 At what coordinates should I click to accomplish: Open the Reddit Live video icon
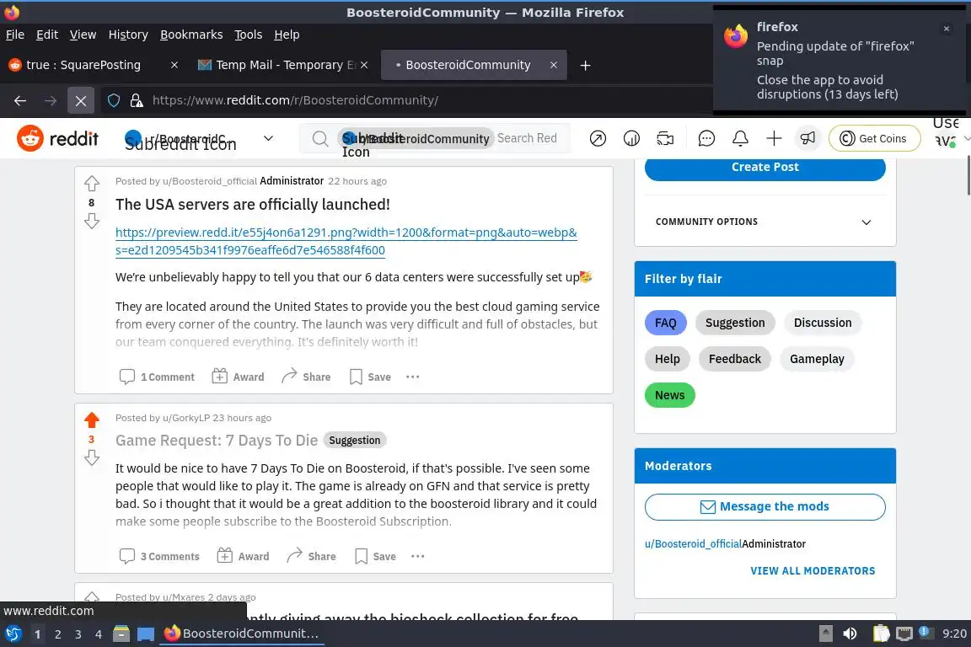coord(665,139)
